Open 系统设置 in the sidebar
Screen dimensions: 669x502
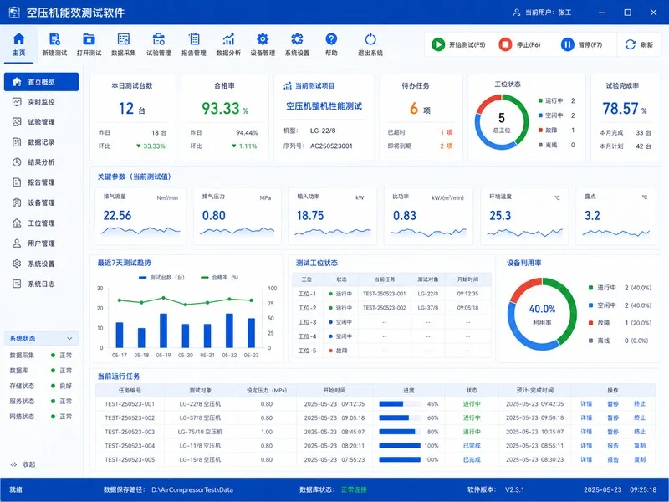click(41, 264)
